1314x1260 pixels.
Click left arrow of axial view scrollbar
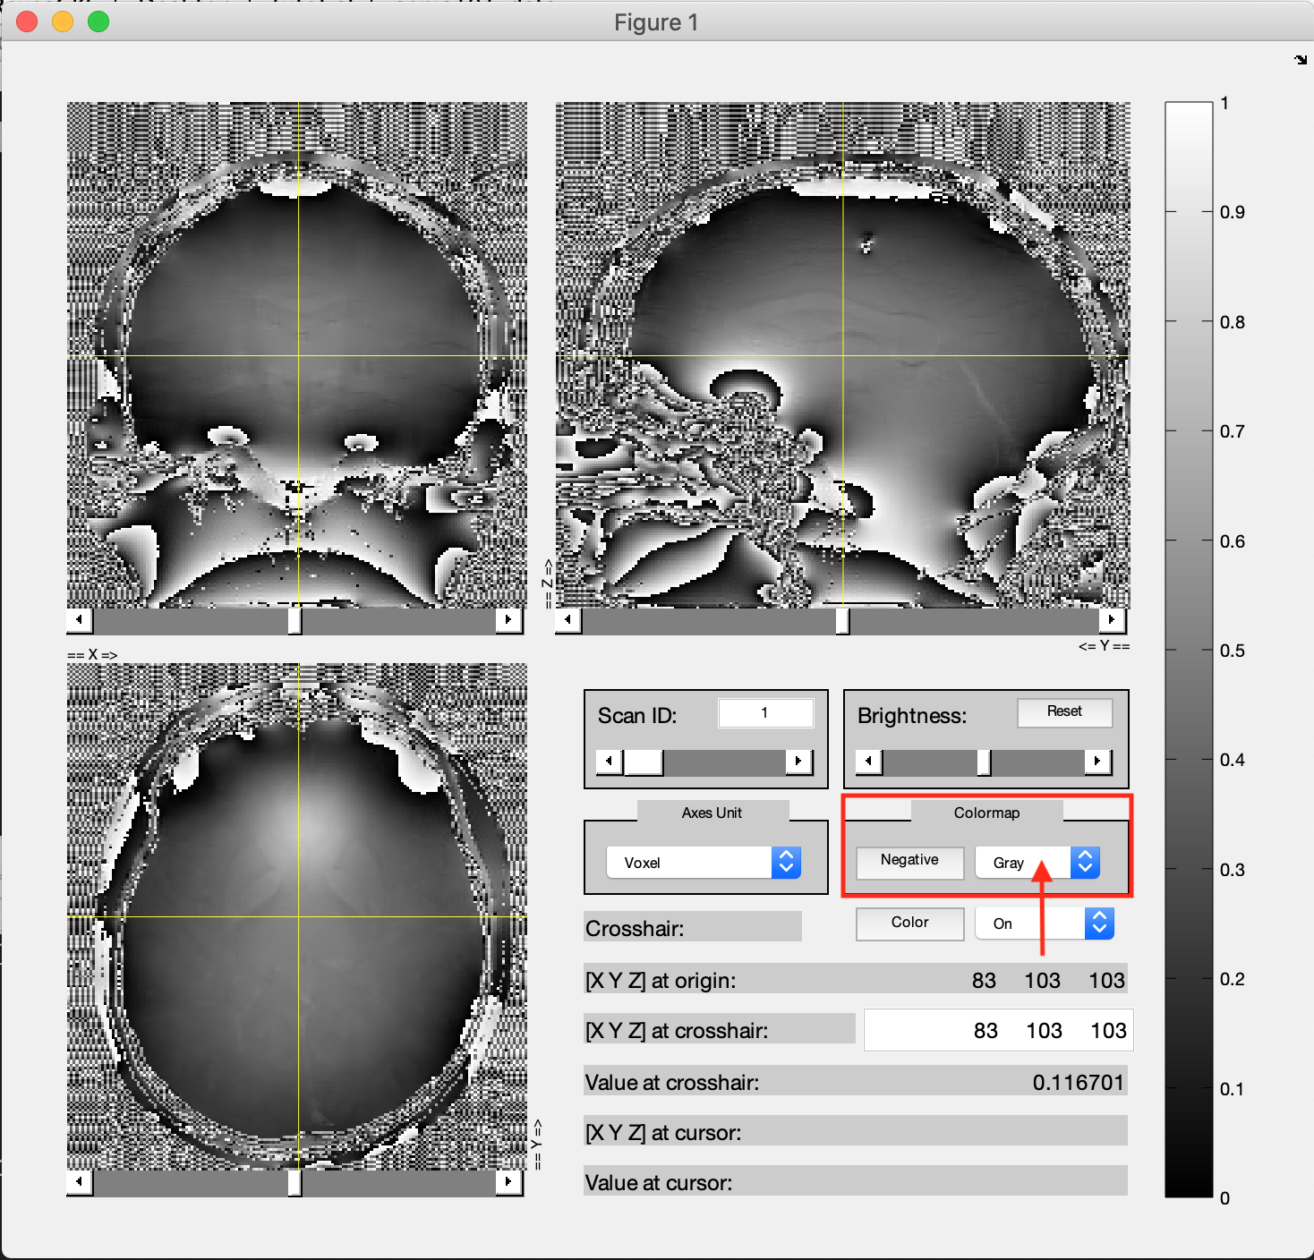(80, 1181)
